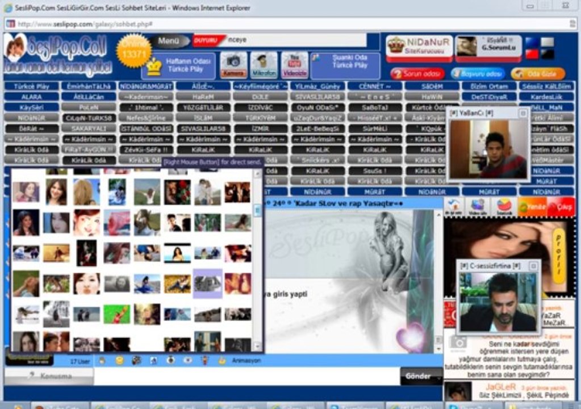Click image picker scrollbar up arrow

pos(257,173)
